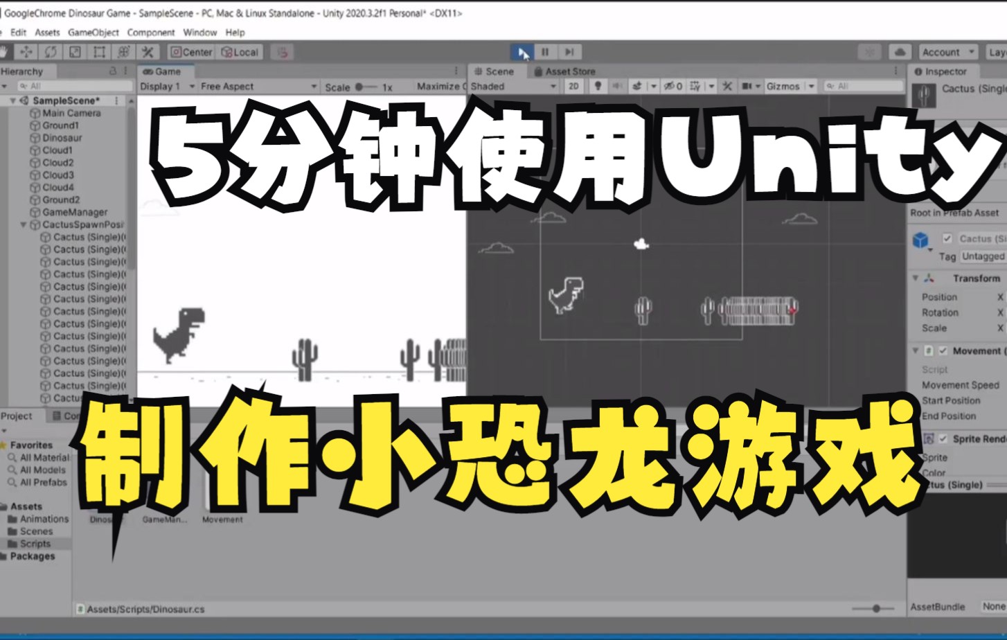Toggle the Center pivot mode button
The width and height of the screenshot is (1007, 640).
pyautogui.click(x=190, y=51)
